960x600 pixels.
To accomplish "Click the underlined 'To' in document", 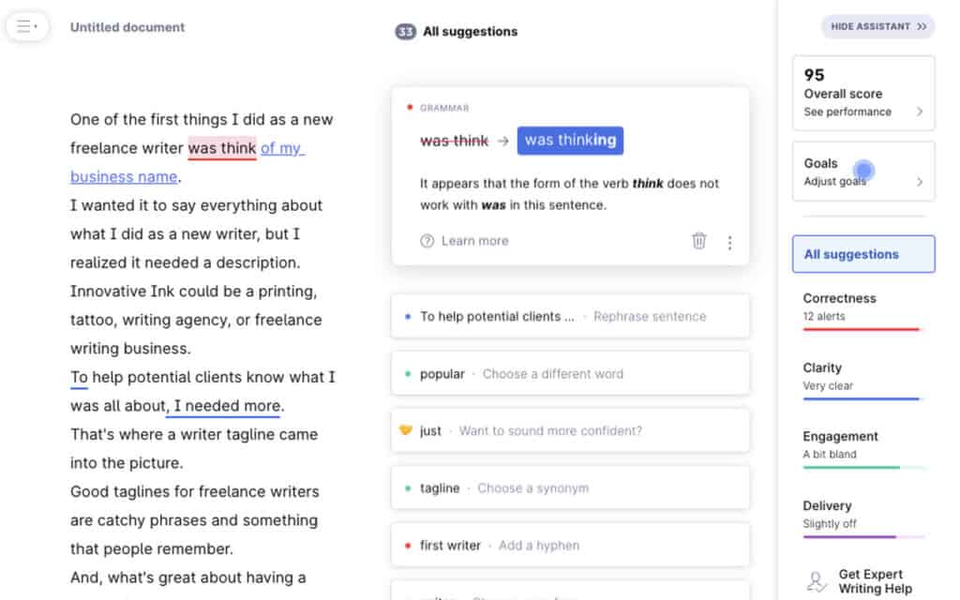I will point(79,377).
